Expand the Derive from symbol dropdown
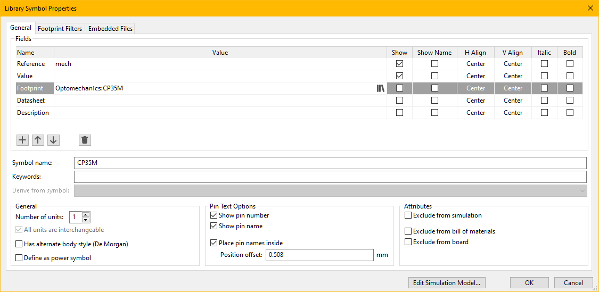Viewport: 599px width, 292px height. click(581, 190)
